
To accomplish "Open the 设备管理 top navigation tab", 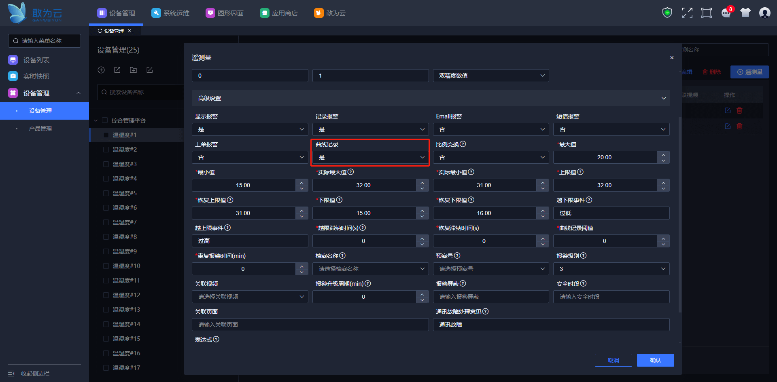I will (116, 13).
